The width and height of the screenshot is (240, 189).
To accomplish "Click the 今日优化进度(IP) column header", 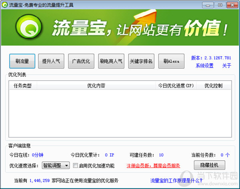I will (176, 86).
